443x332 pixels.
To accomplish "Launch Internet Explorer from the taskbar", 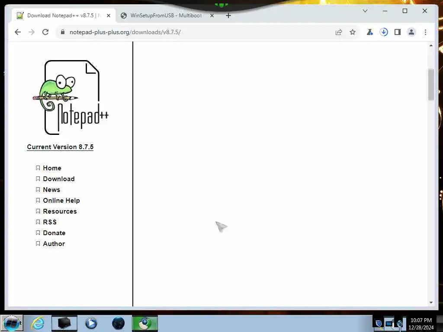I will [38, 323].
